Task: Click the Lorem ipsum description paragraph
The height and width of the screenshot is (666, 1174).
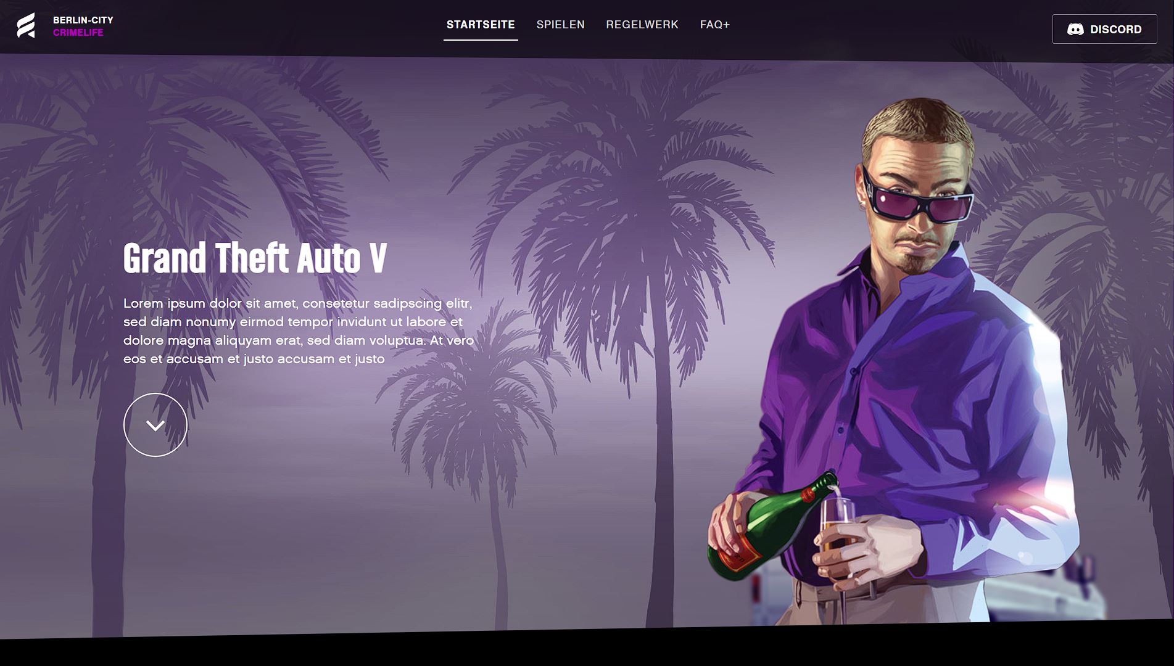Action: (299, 331)
